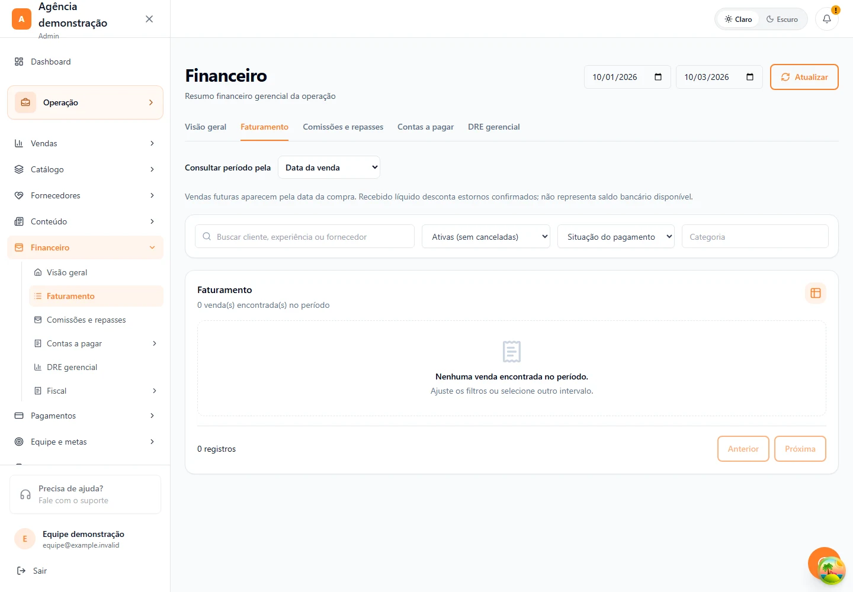Screen dimensions: 853x592
Task: Expand the Conteúdo menu
Action: point(85,221)
